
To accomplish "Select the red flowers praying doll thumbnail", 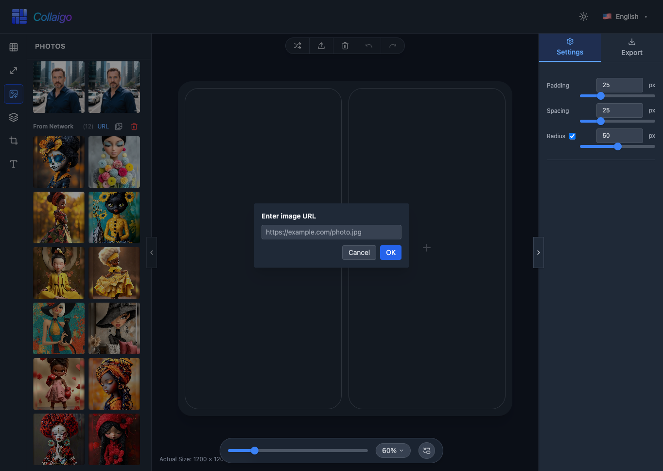I will (59, 439).
